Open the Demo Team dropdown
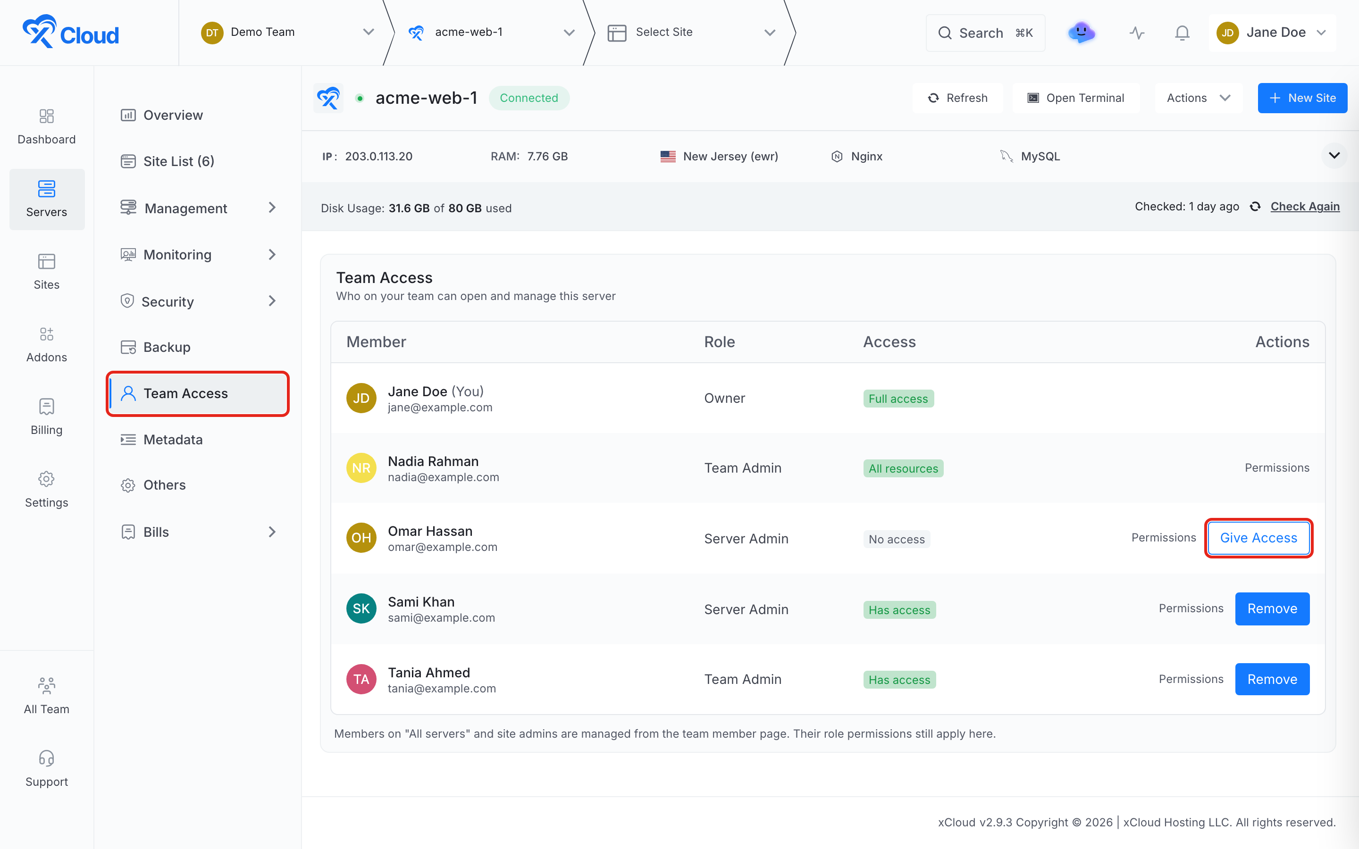This screenshot has width=1359, height=849. (x=287, y=33)
